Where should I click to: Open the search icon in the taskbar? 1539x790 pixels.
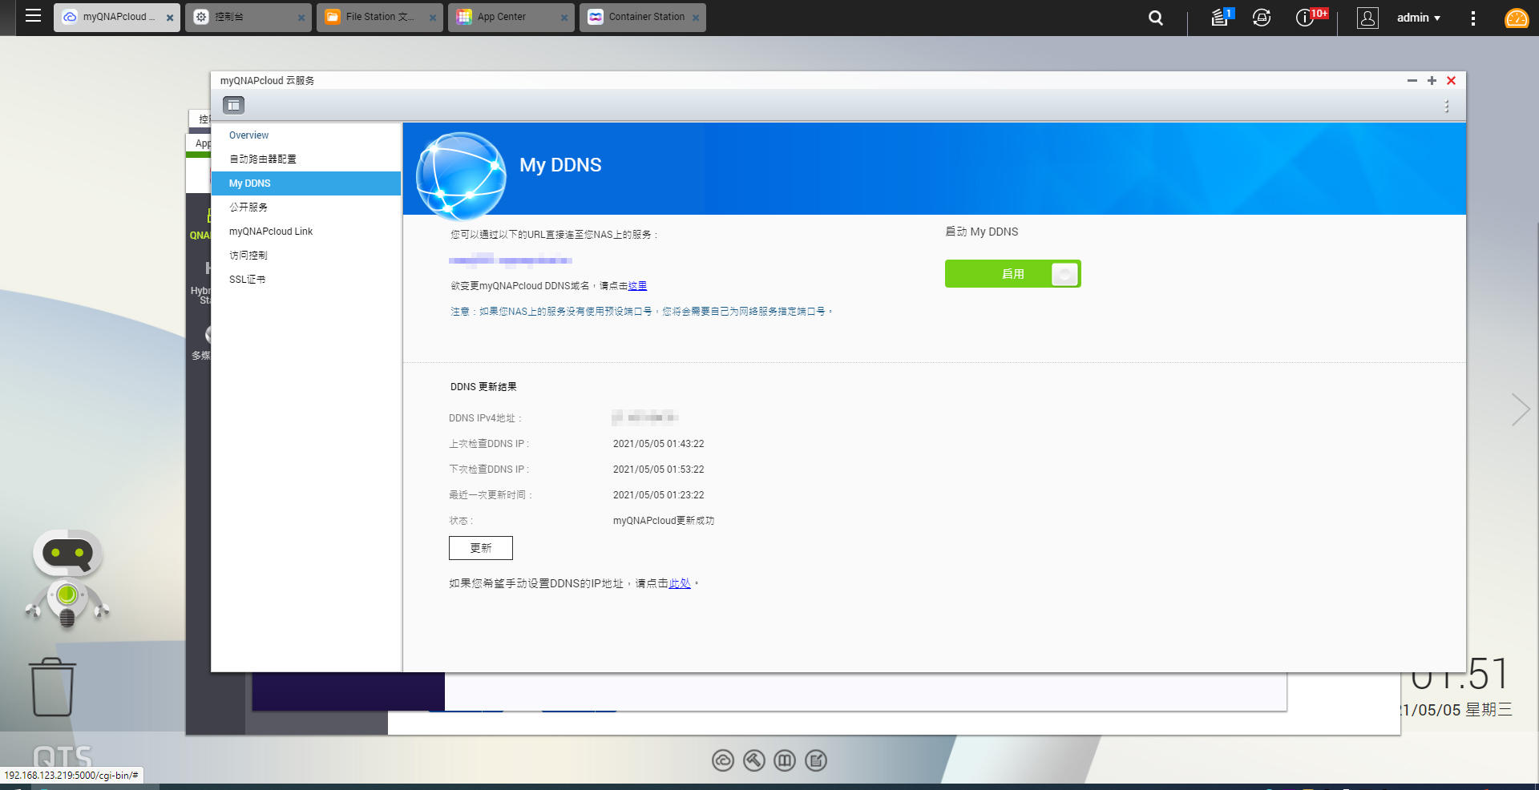click(1154, 17)
